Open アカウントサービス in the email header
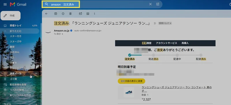The image size is (231, 105). (166, 43)
